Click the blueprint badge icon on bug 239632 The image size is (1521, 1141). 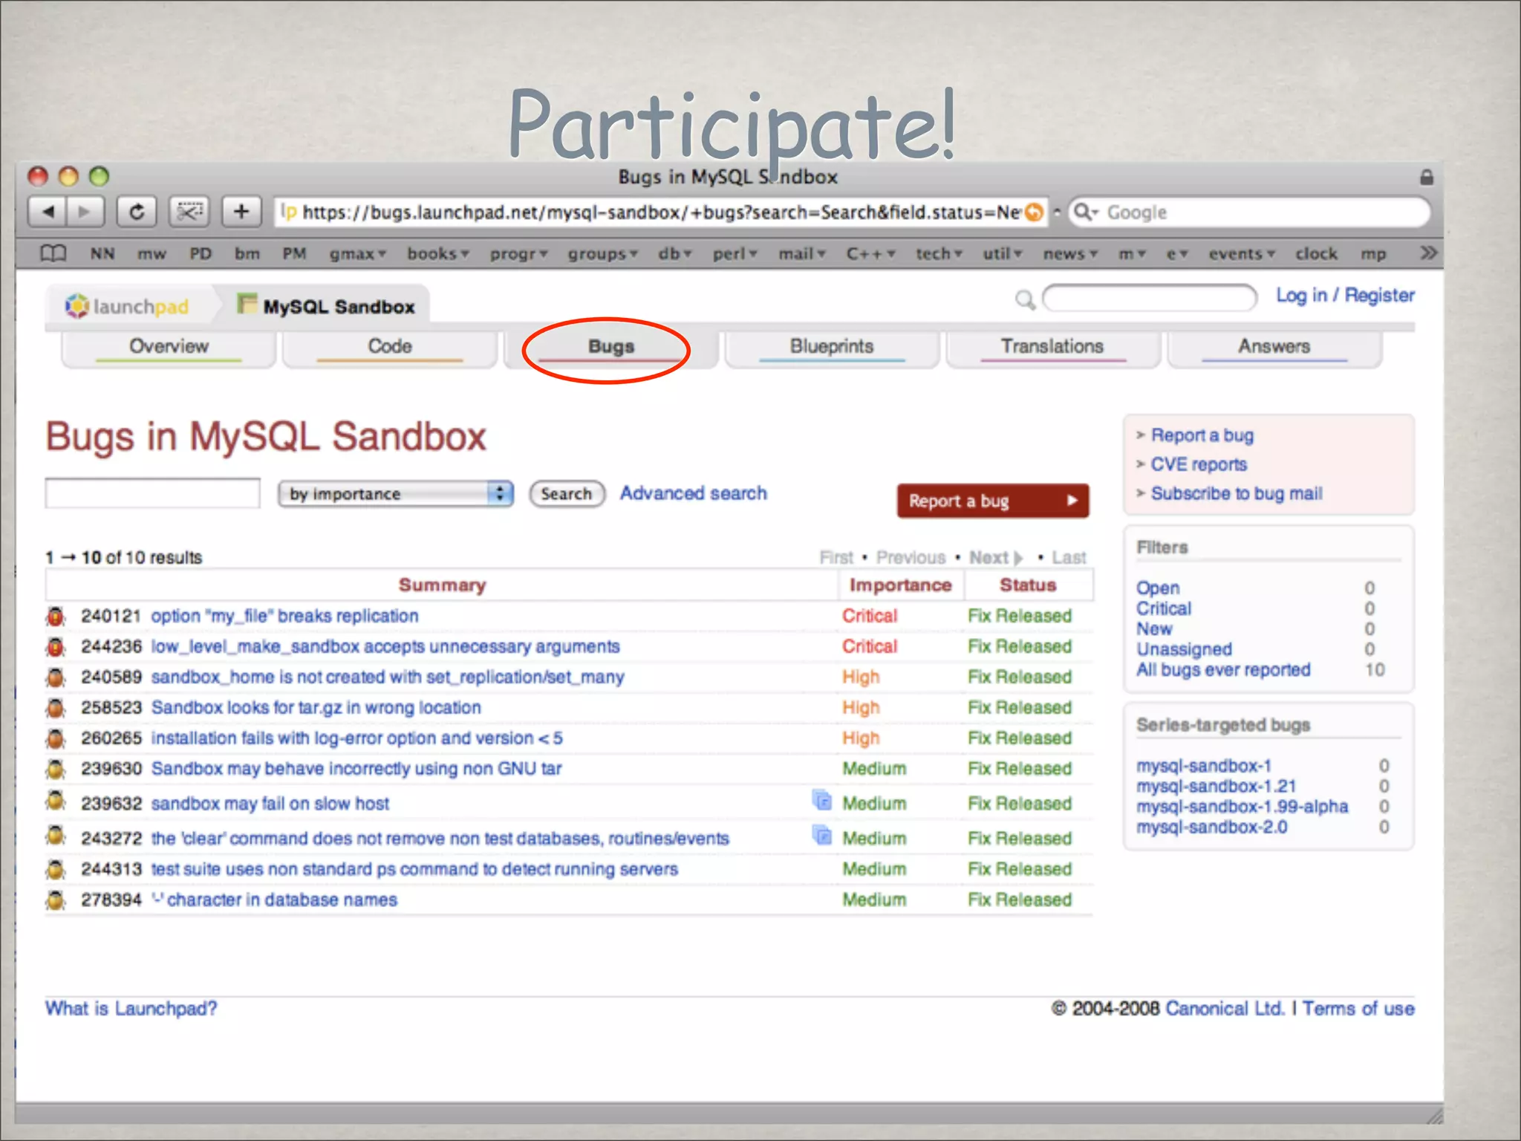click(x=822, y=800)
